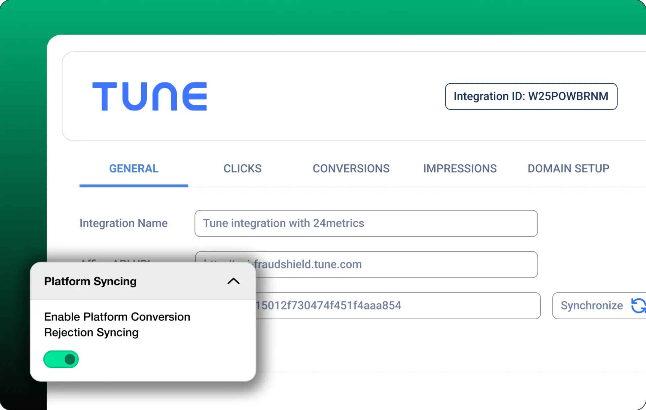Click the Synchronize button
The width and height of the screenshot is (646, 410).
598,306
